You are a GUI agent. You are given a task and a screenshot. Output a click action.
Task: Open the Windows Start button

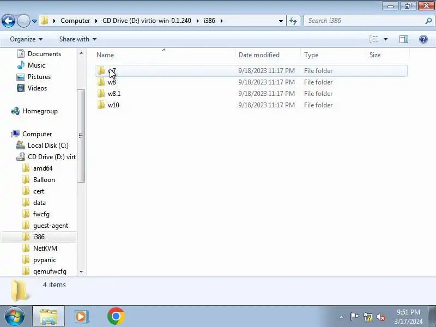pos(14,316)
